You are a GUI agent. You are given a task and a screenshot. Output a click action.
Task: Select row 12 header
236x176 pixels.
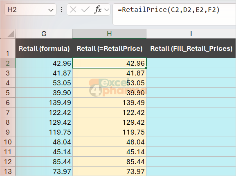tap(8, 162)
